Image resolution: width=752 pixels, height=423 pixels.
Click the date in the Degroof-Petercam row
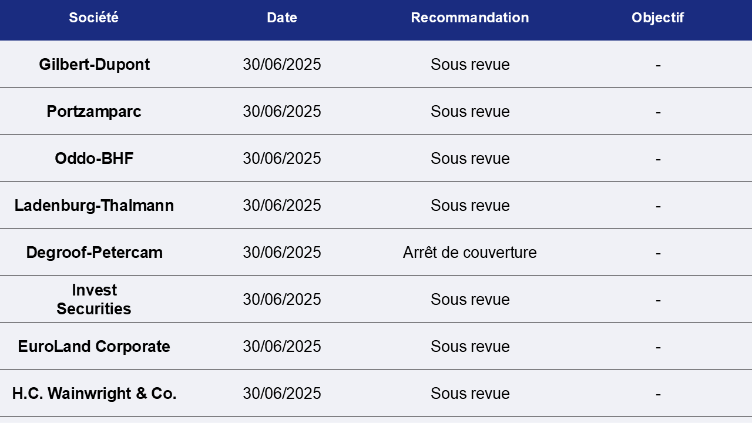click(x=282, y=253)
